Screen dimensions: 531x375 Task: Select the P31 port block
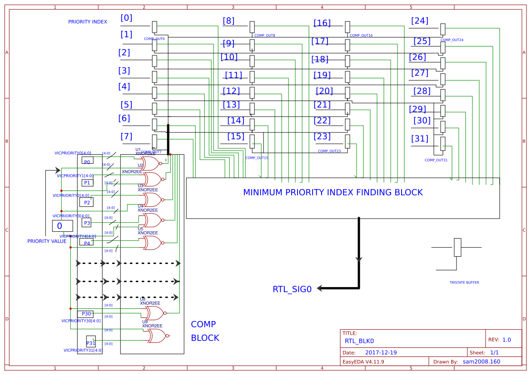click(91, 342)
